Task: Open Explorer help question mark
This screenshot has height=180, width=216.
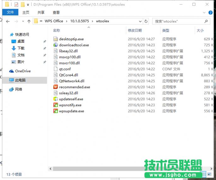Action: pyautogui.click(x=210, y=13)
